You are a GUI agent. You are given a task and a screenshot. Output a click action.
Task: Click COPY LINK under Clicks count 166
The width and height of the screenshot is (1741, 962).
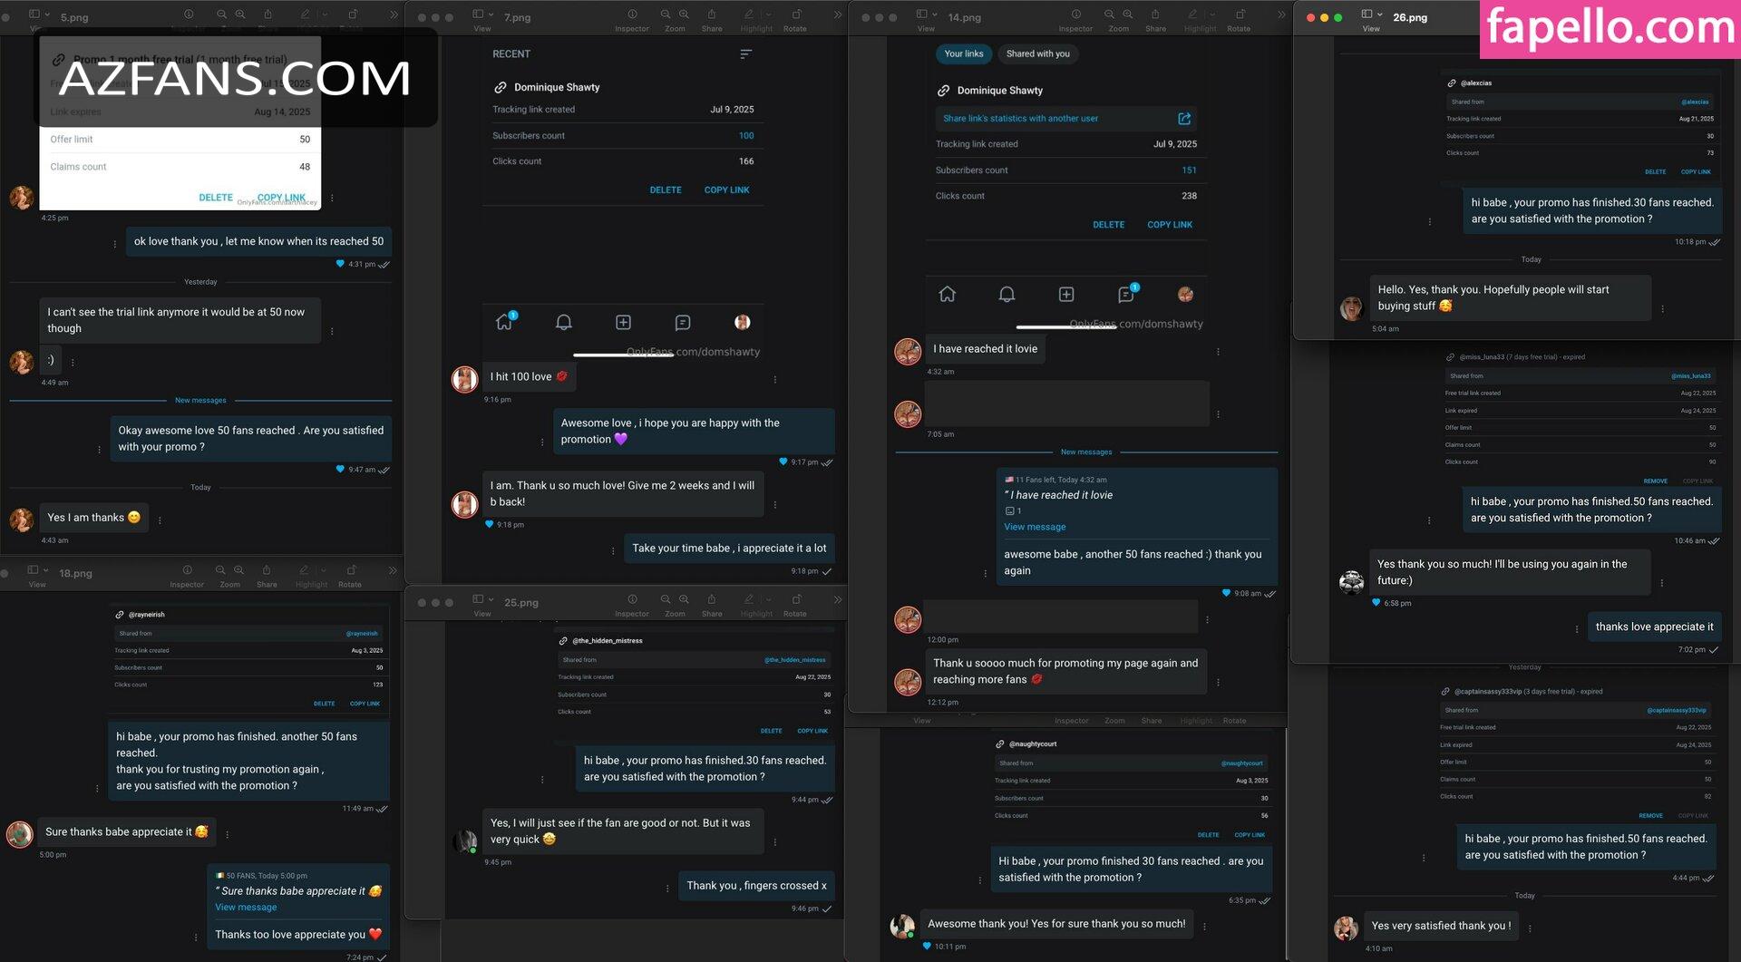[726, 189]
